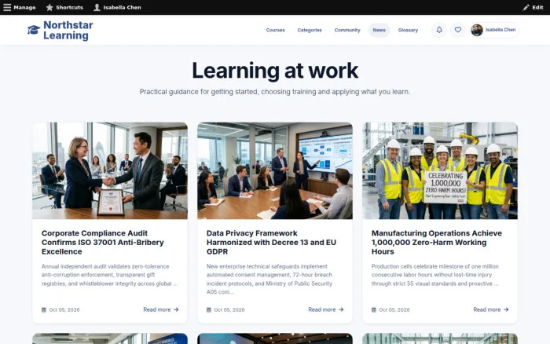The width and height of the screenshot is (550, 344).
Task: Open Read more on Data Privacy Framework card
Action: pos(326,309)
